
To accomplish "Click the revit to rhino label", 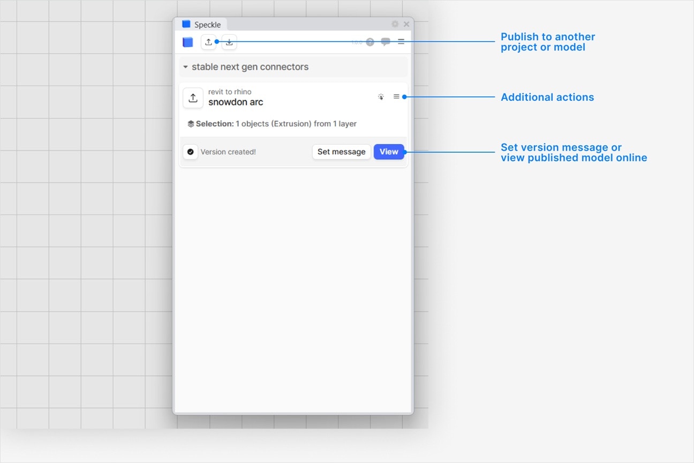I will (230, 92).
